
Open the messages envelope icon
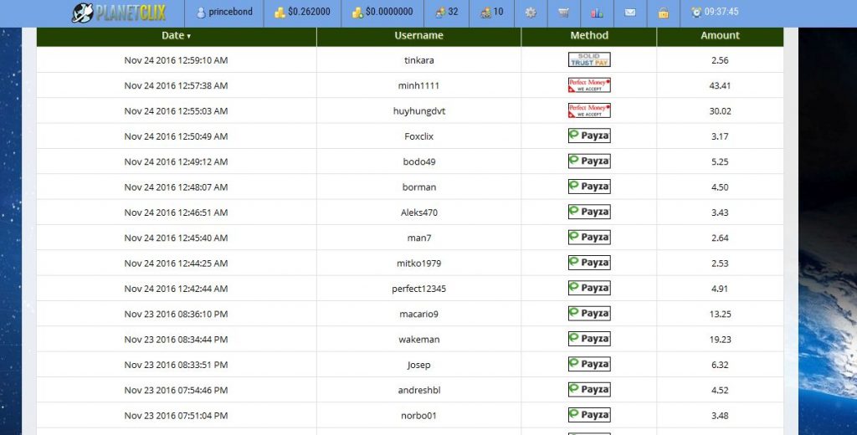coord(630,13)
